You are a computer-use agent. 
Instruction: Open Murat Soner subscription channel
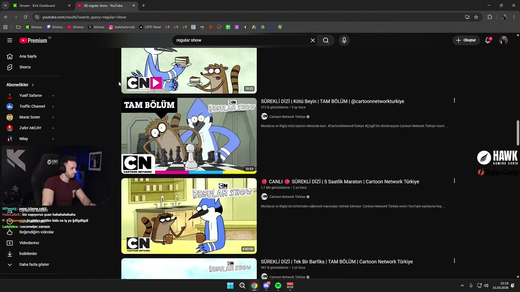pos(30,117)
